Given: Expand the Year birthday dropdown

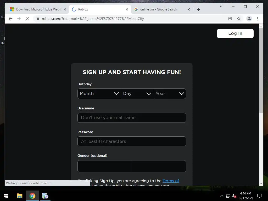Looking at the screenshot, I should 170,94.
